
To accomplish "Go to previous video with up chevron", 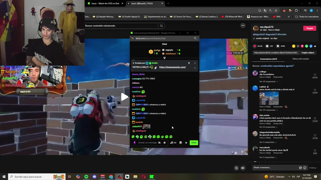I will point(243,90).
